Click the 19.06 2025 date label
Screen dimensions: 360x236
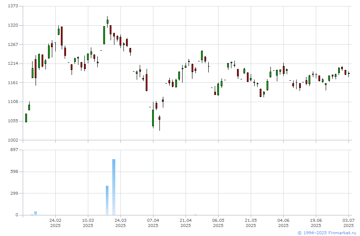(316, 223)
